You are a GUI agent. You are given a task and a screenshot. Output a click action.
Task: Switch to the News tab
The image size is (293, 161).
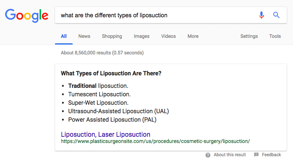coord(84,36)
